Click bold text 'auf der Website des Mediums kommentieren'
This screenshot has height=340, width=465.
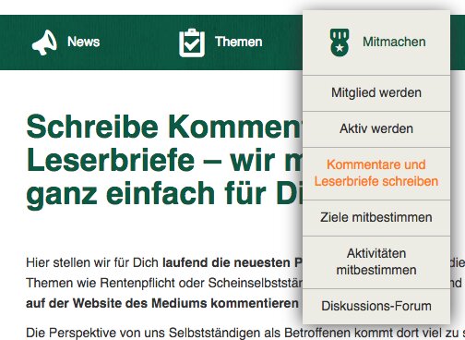tap(162, 303)
